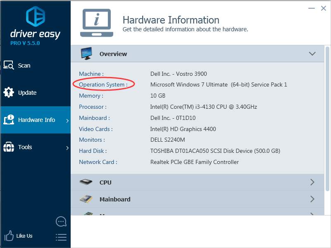Click the Tools toolbox icon in sidebar

pyautogui.click(x=9, y=147)
